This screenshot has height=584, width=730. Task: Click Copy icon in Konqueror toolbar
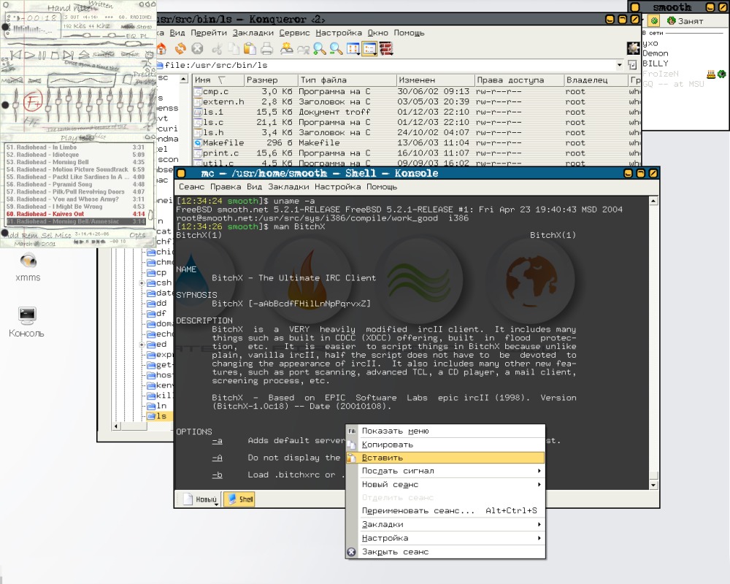234,48
